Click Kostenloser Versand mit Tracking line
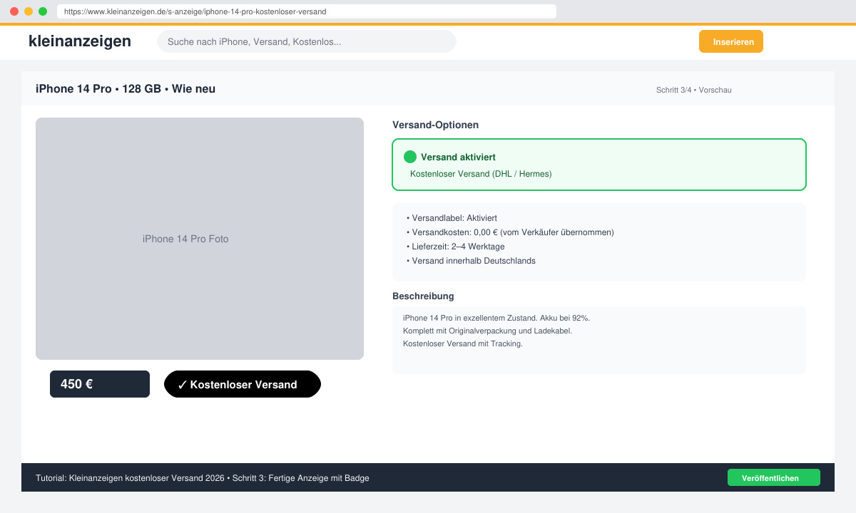 tap(463, 343)
